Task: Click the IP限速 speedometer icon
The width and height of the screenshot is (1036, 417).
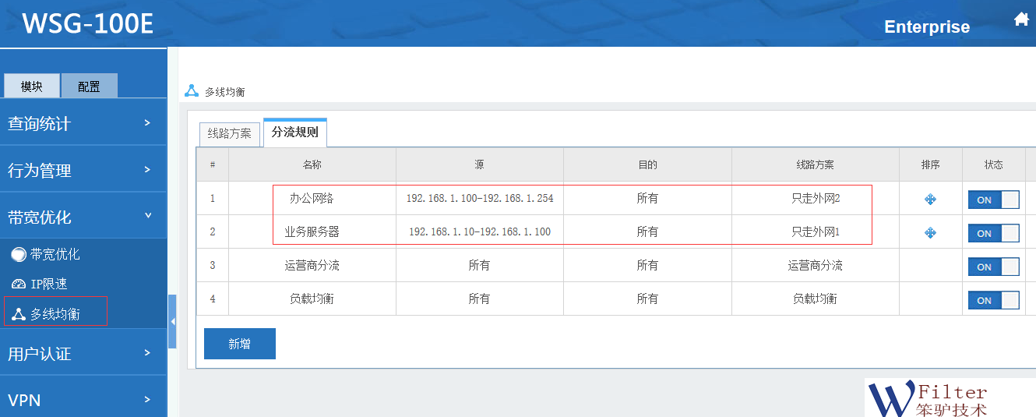Action: coord(19,284)
